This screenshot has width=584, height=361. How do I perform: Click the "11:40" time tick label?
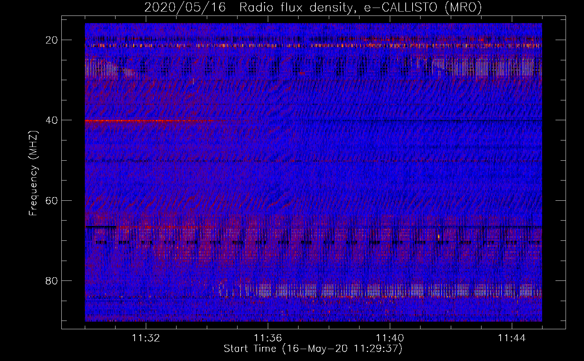[x=390, y=338]
